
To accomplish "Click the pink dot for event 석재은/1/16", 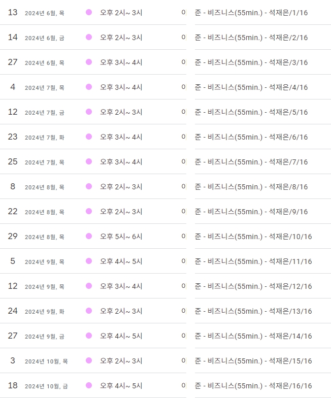I will point(89,12).
